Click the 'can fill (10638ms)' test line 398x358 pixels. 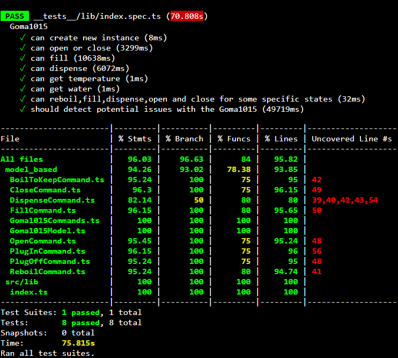(x=67, y=58)
